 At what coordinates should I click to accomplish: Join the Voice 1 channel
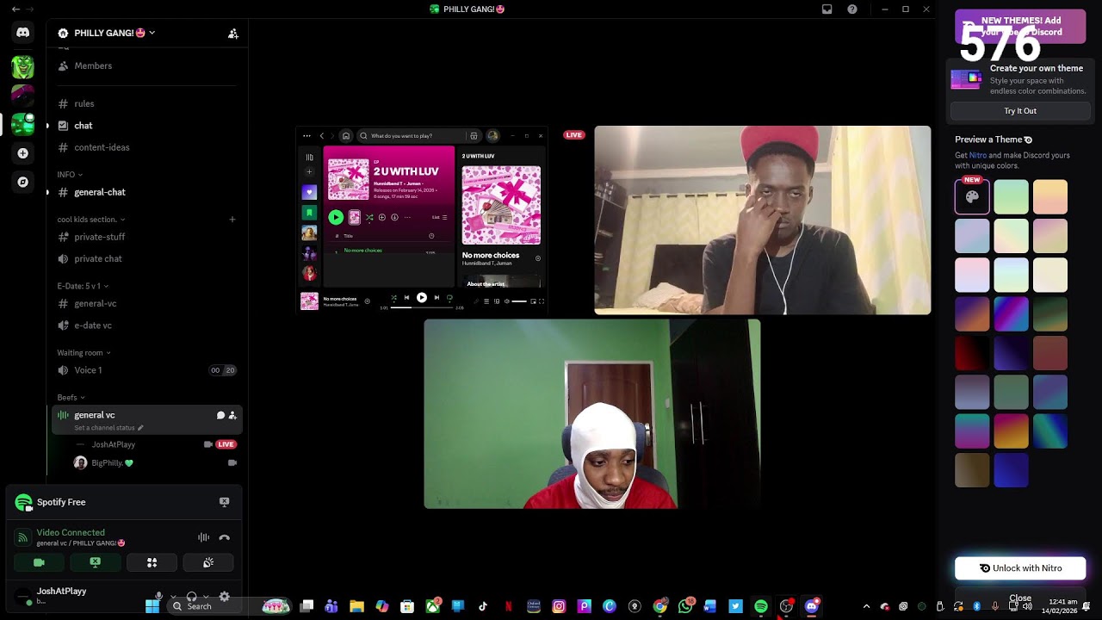click(146, 370)
